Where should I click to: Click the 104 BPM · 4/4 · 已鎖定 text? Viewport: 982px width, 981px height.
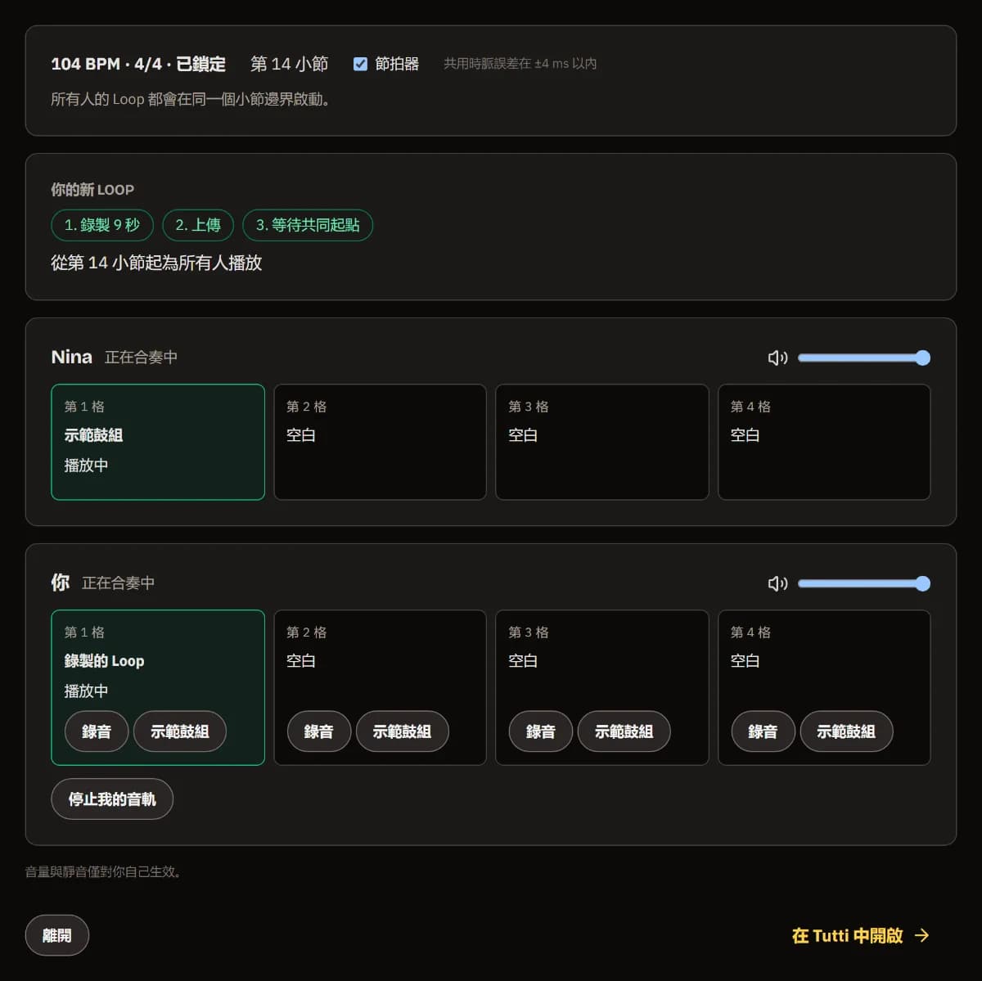[138, 64]
